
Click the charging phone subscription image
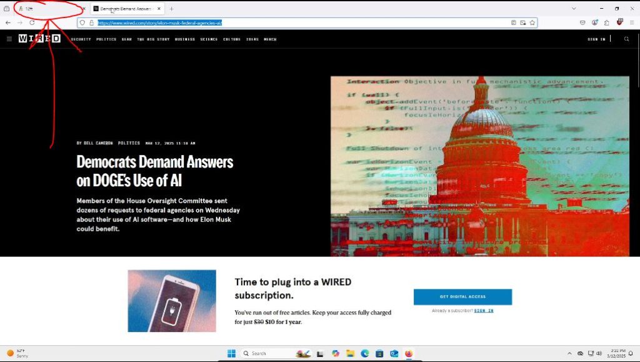point(172,301)
